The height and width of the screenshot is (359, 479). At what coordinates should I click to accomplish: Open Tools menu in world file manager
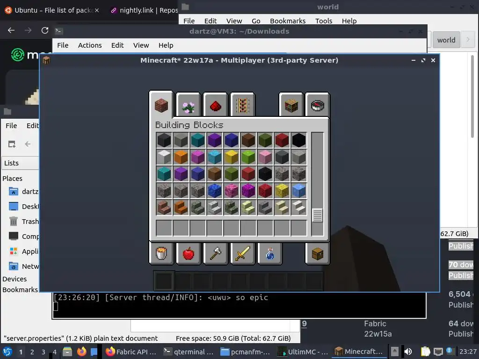(324, 21)
